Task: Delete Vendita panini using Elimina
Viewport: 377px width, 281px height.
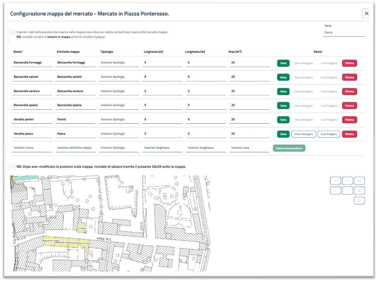Action: tap(349, 119)
